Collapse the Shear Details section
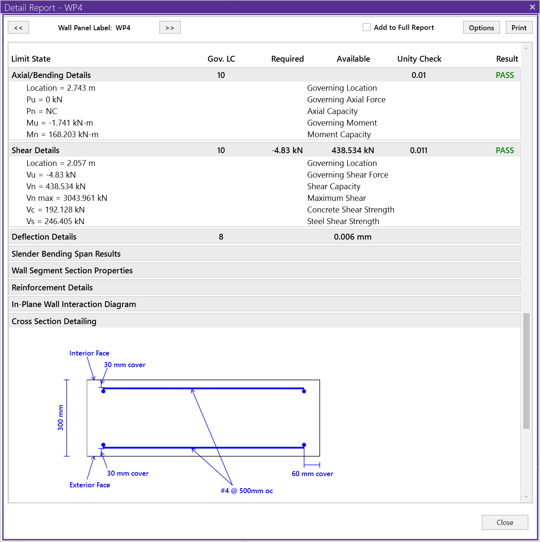Viewport: 540px width, 542px height. pyautogui.click(x=35, y=150)
